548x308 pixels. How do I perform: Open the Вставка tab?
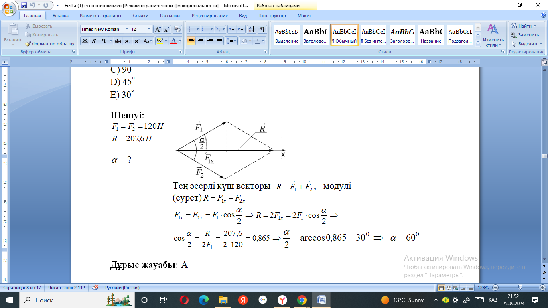[61, 16]
